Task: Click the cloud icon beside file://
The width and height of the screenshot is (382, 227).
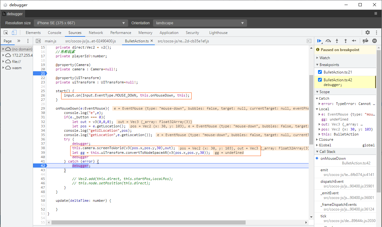Action: click(x=8, y=62)
